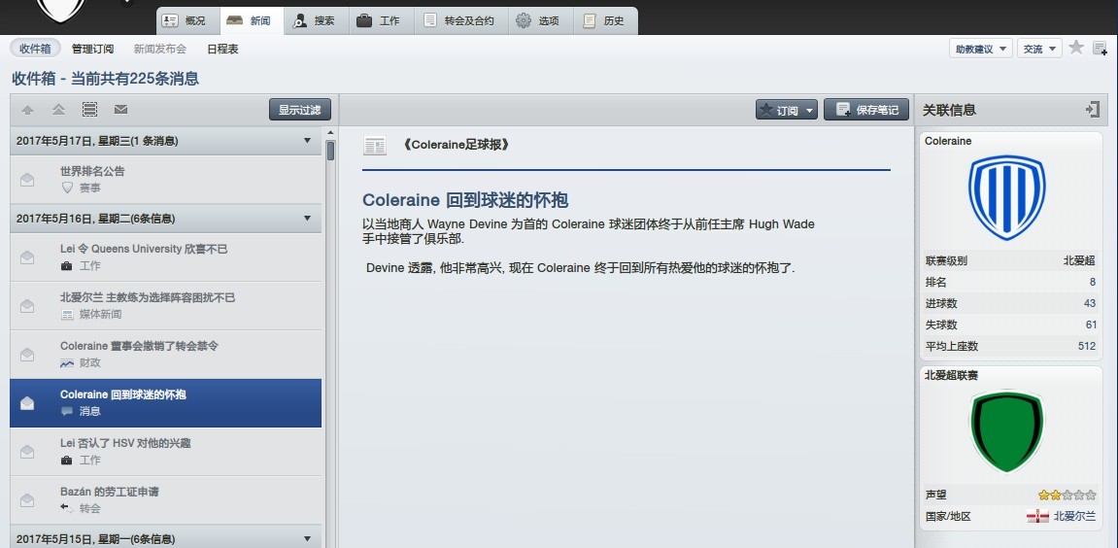Click the add note icon at top right

point(1100,48)
